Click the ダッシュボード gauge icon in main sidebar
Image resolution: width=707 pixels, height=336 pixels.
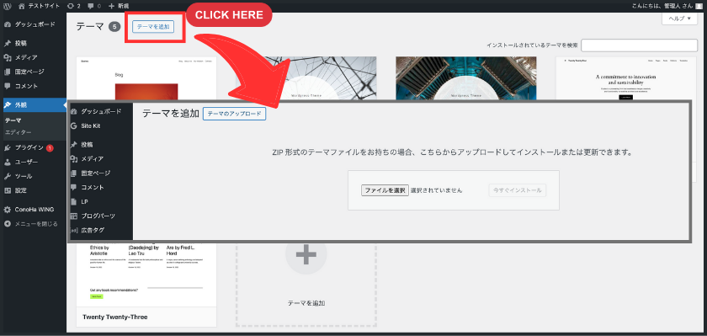[x=8, y=24]
